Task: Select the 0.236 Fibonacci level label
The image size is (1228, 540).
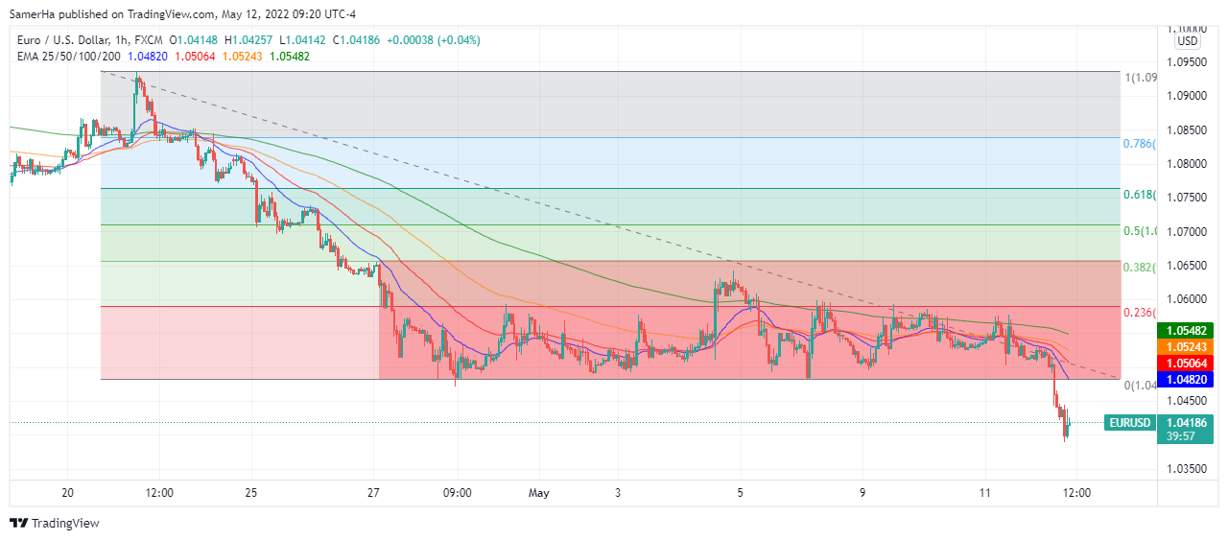Action: click(x=1139, y=313)
